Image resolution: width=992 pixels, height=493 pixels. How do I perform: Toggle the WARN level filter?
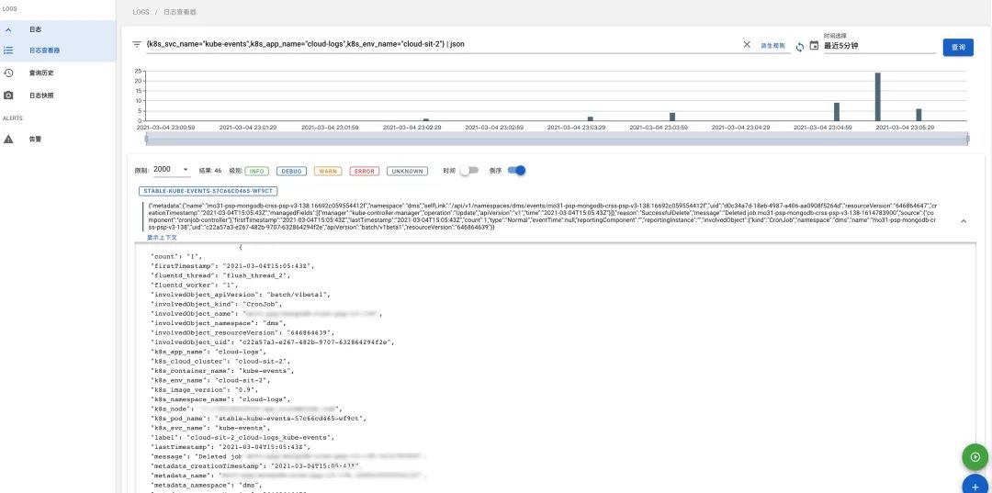pos(328,172)
